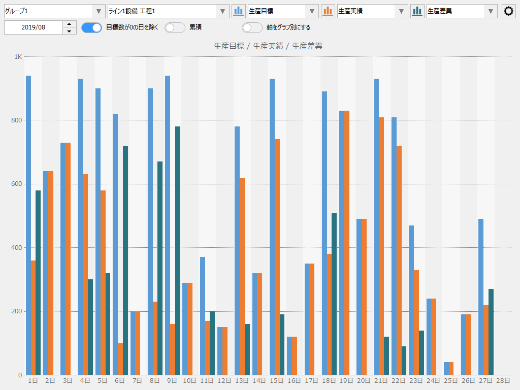Click inside the 2019/08 date field
The width and height of the screenshot is (520, 390).
click(x=33, y=27)
